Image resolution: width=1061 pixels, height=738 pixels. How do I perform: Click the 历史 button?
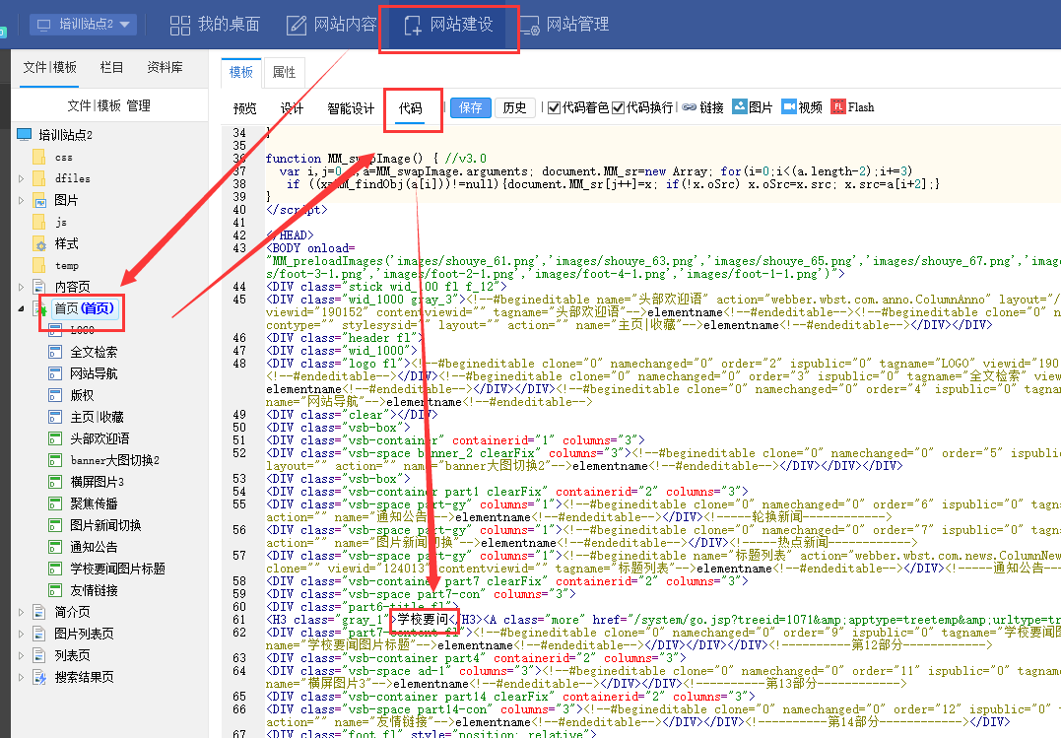click(x=514, y=107)
